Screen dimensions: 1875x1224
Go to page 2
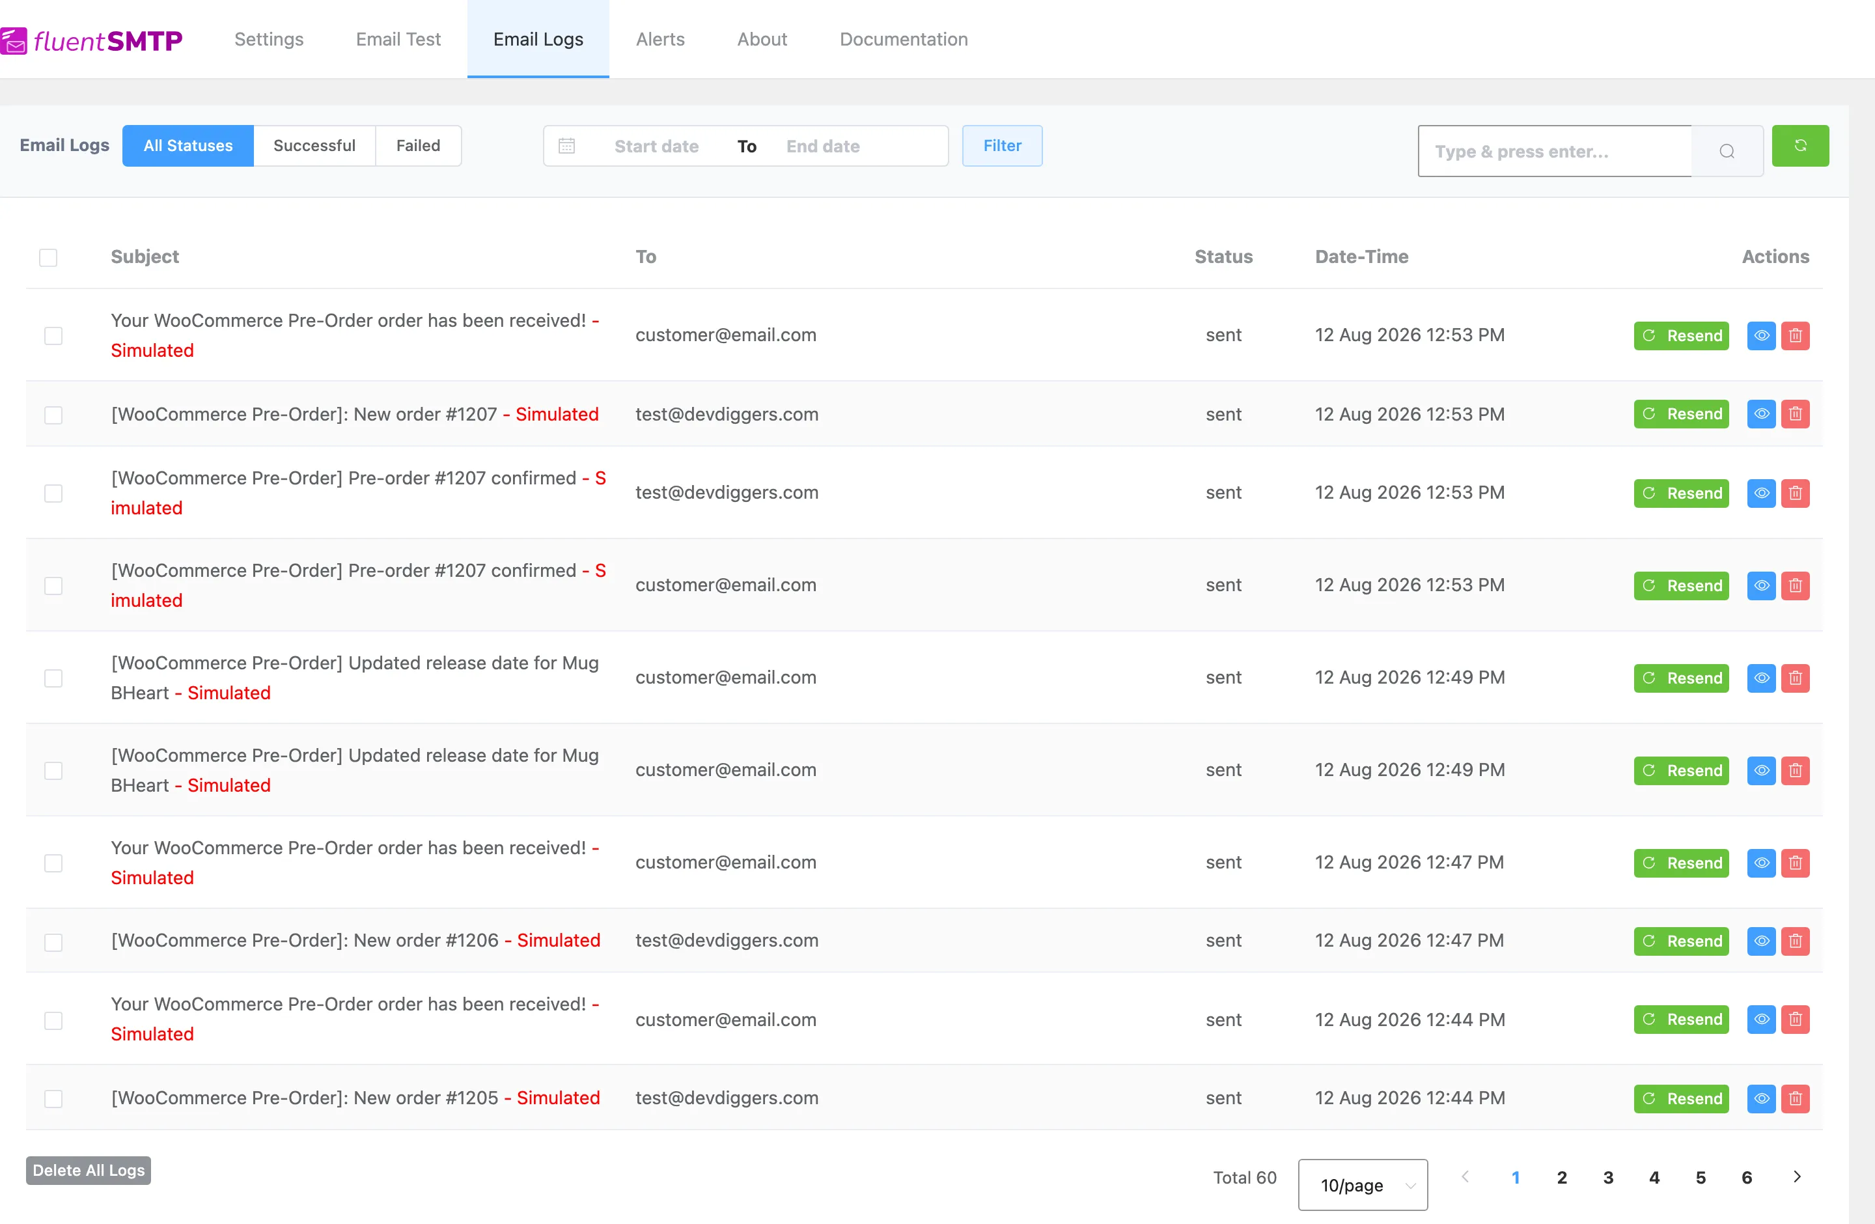point(1561,1178)
